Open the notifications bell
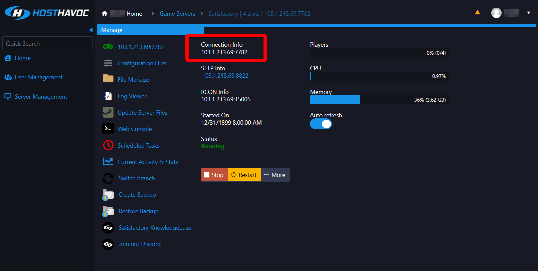Image resolution: width=538 pixels, height=271 pixels. (x=478, y=13)
